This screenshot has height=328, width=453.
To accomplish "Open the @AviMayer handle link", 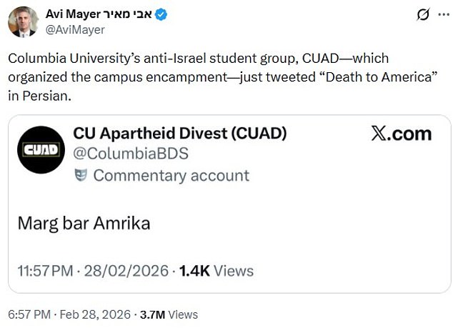I will coord(75,29).
